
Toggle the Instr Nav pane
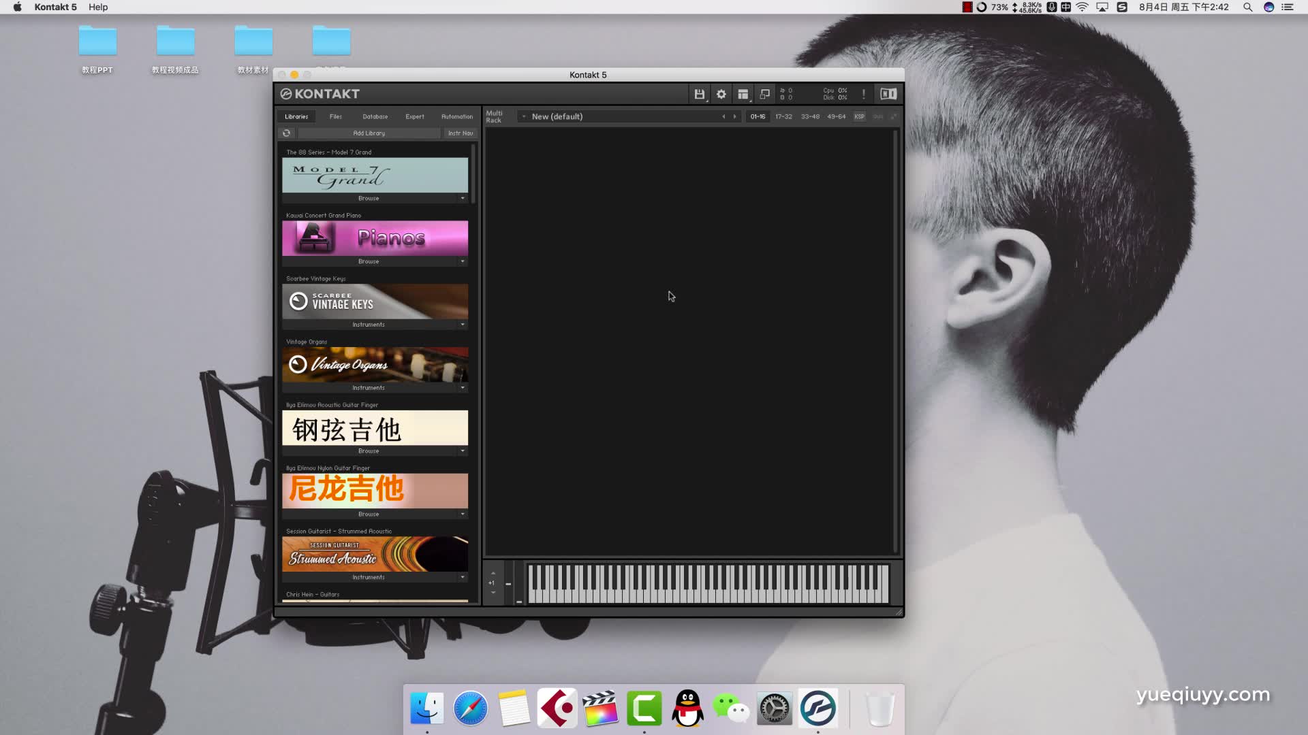click(460, 133)
